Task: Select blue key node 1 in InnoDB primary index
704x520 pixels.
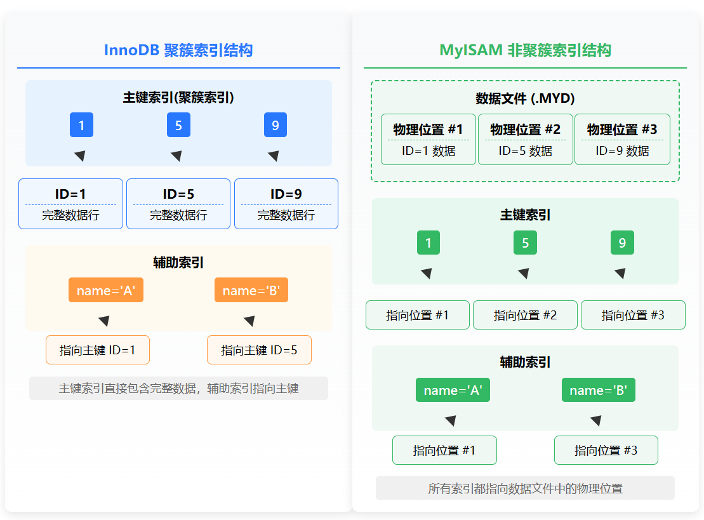Action: pyautogui.click(x=81, y=125)
